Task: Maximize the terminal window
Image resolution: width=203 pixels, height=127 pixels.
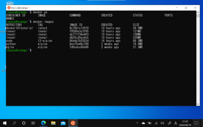Action: pyautogui.click(x=186, y=8)
